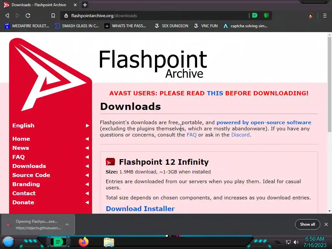
Task: Open the green chat extension icon in the address bar
Action: 255,15
